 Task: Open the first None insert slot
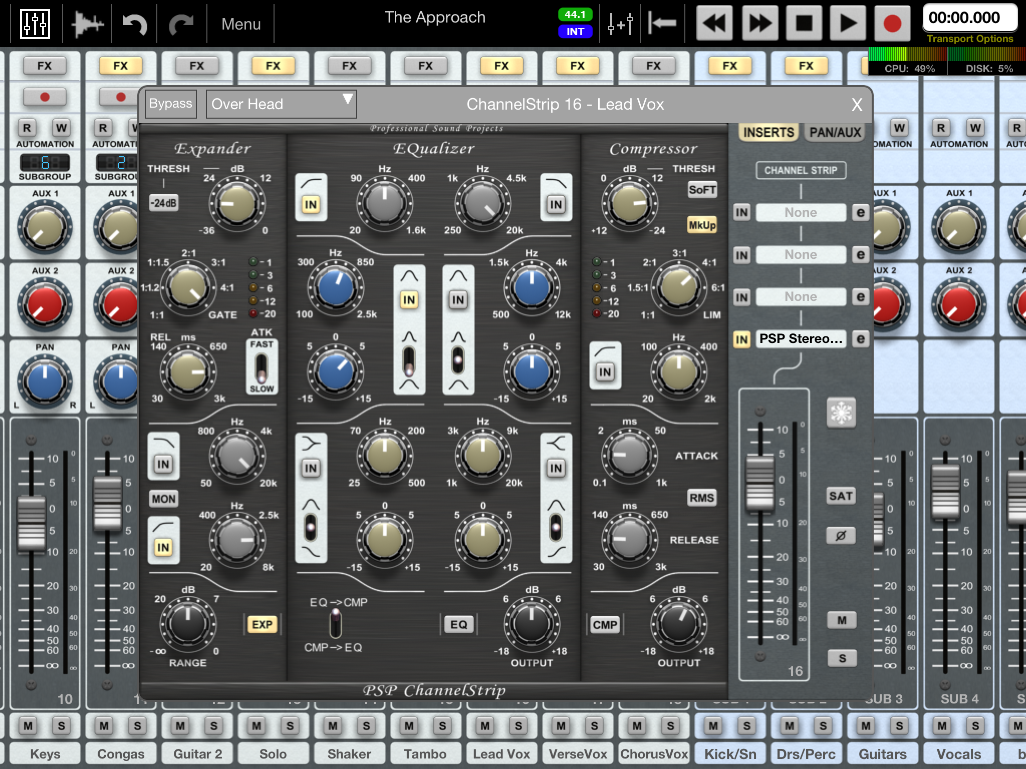[801, 213]
